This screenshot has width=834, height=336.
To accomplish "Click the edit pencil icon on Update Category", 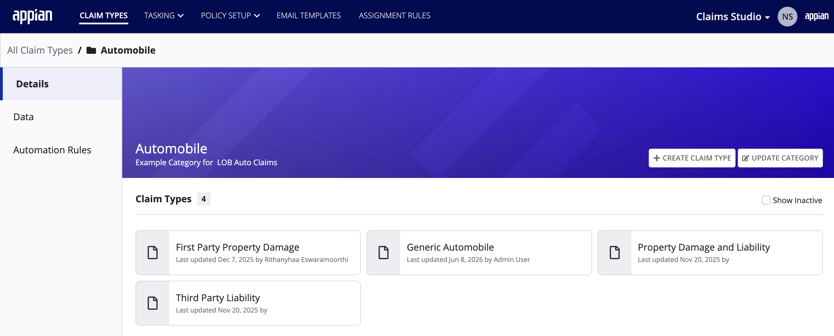I will (745, 158).
